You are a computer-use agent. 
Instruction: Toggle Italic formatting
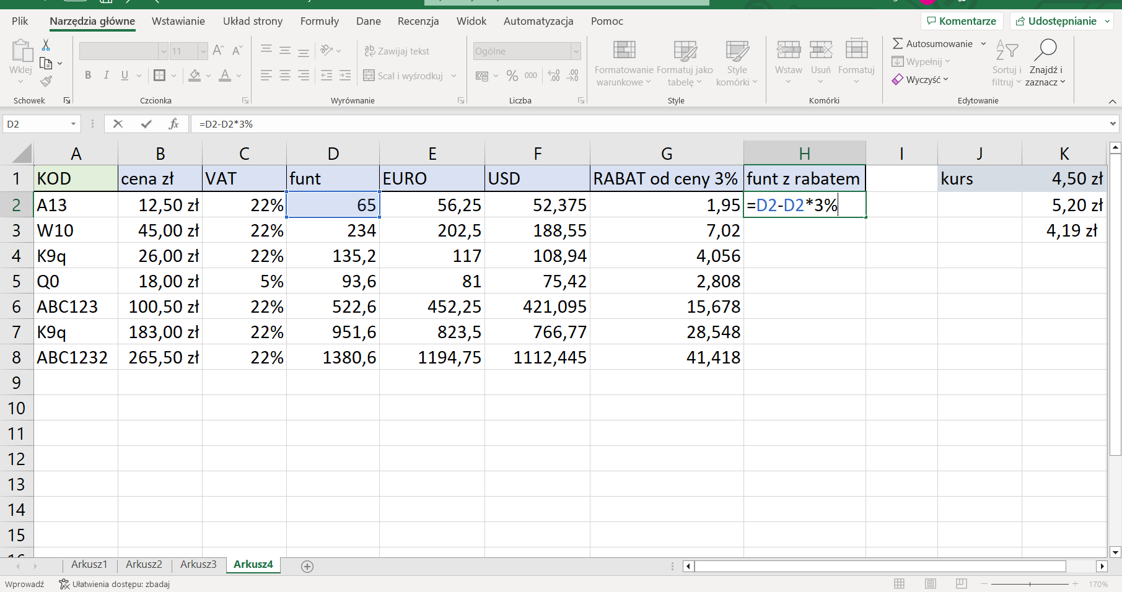pos(107,76)
